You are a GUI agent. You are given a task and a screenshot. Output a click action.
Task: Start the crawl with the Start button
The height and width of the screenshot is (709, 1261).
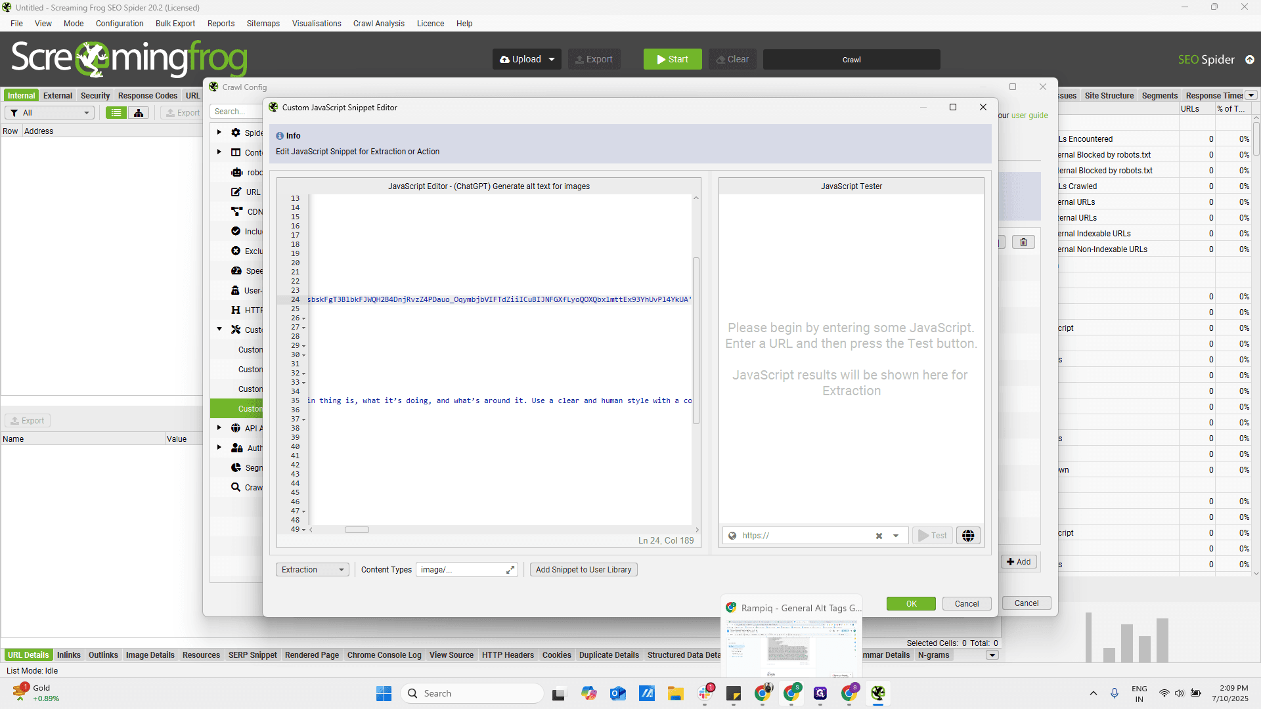point(673,59)
